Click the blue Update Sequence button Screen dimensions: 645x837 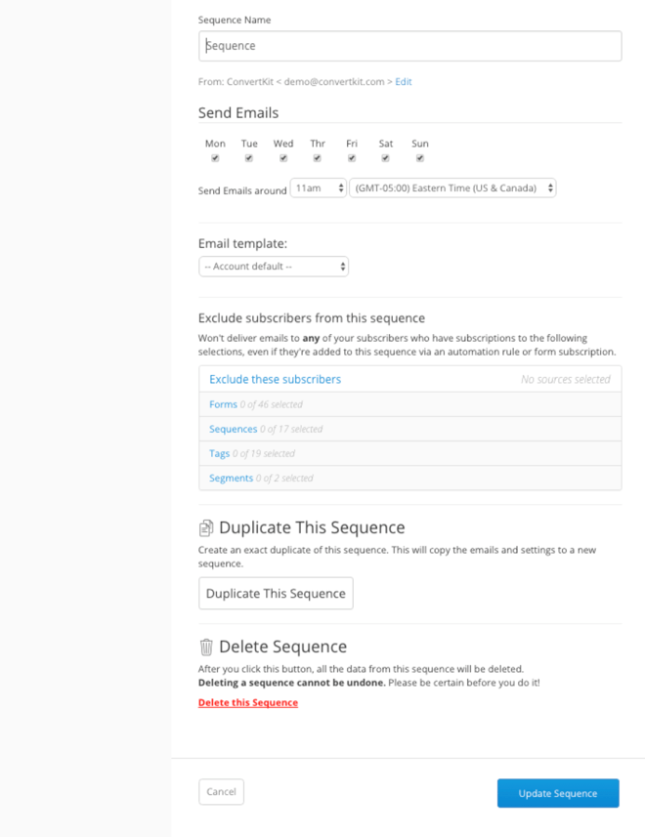[x=558, y=793]
